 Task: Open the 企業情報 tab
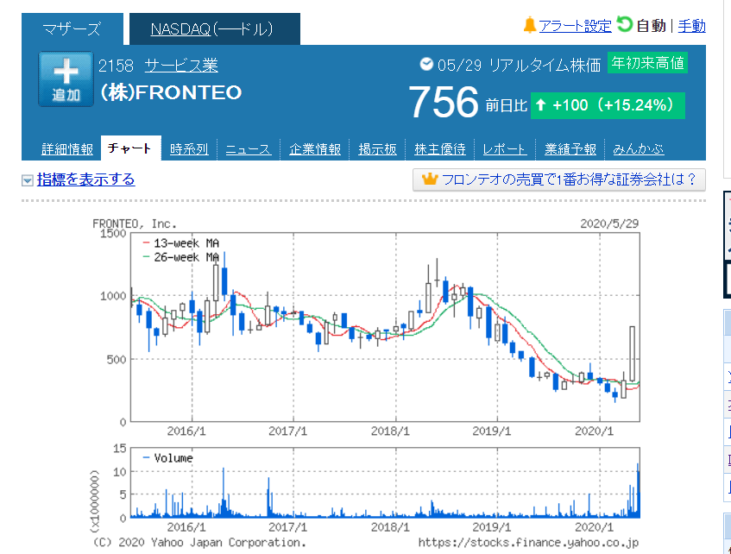(315, 149)
